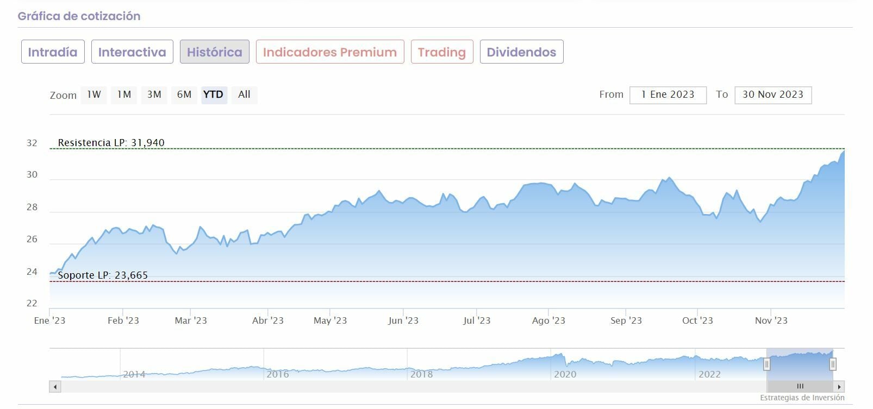The width and height of the screenshot is (873, 409).
Task: Show All historical data
Action: (244, 95)
